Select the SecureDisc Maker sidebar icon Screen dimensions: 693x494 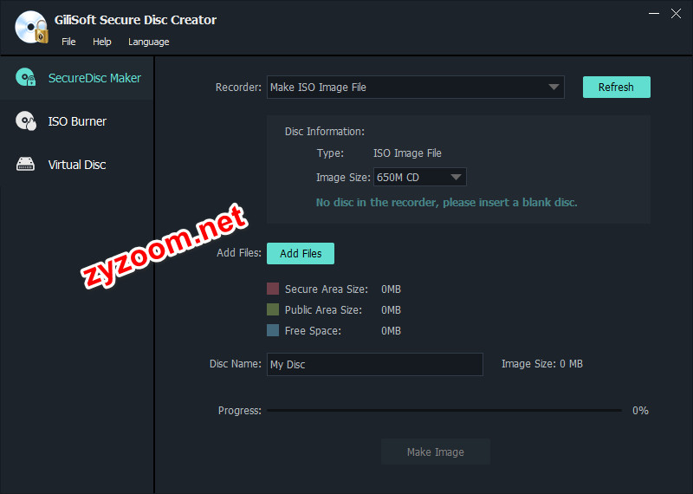[x=26, y=77]
